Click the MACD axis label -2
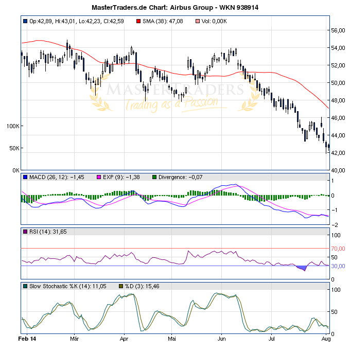The width and height of the screenshot is (350, 352). click(x=335, y=225)
